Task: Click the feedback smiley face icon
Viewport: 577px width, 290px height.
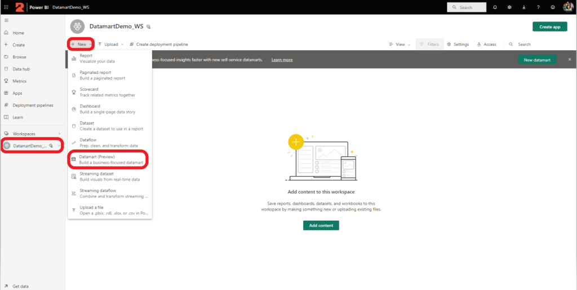Action: 553,7
